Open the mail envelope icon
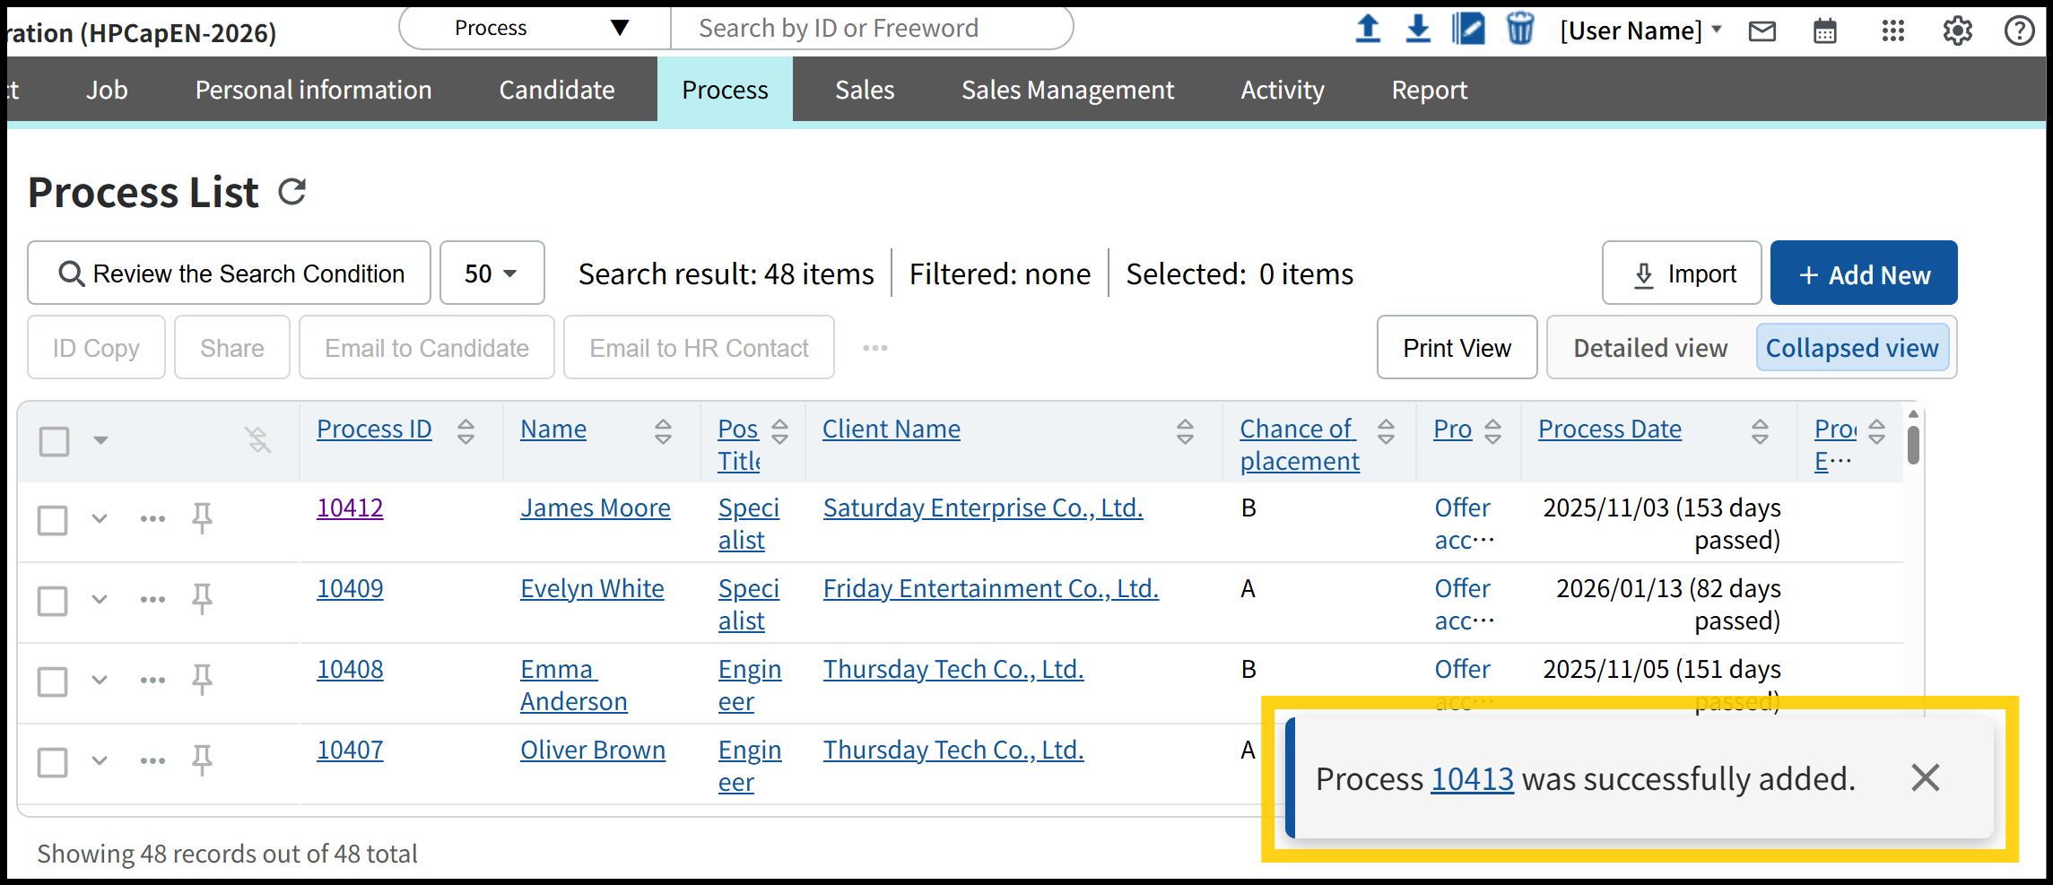Viewport: 2053px width, 885px height. click(x=1762, y=31)
